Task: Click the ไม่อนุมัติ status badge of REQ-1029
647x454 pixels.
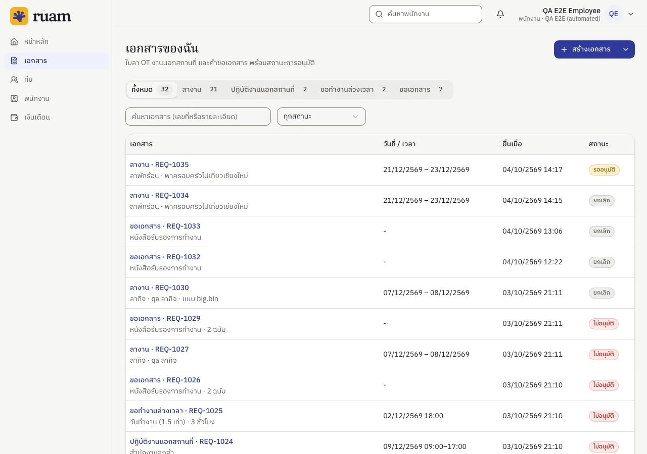Action: click(x=604, y=324)
